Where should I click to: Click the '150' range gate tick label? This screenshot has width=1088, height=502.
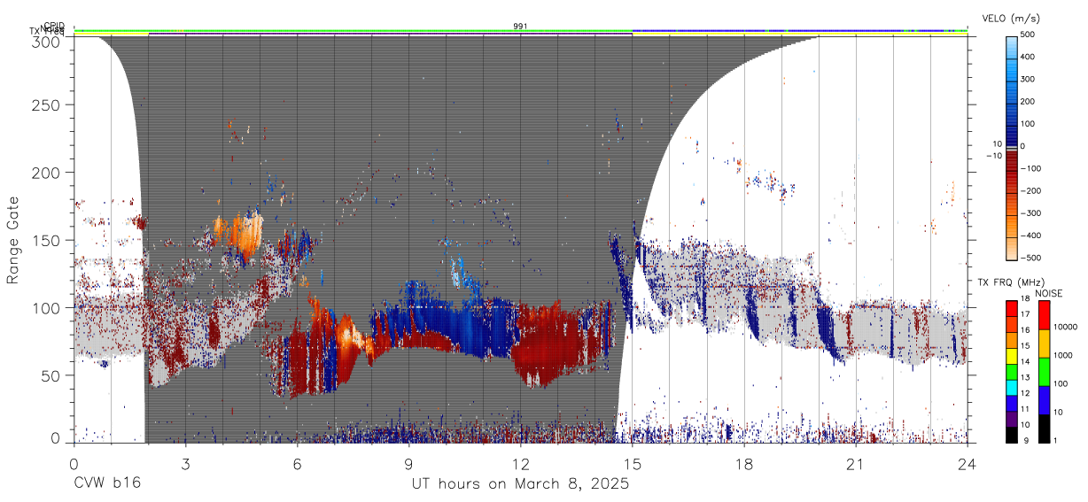pos(48,240)
